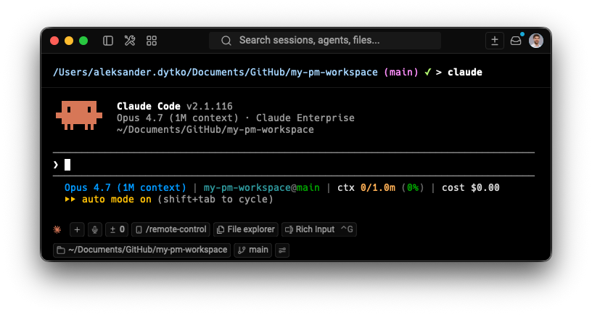Maximize window with the green button
592x315 pixels.
pyautogui.click(x=83, y=41)
